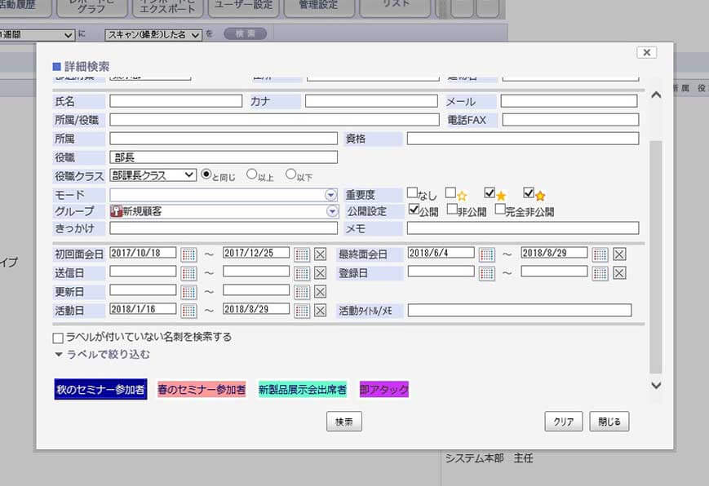Image resolution: width=709 pixels, height=486 pixels.
Task: Open the 役職クラス dropdown
Action: [153, 175]
